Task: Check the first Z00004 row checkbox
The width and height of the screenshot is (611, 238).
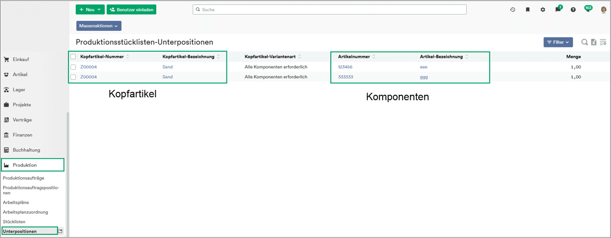Action: click(x=73, y=67)
